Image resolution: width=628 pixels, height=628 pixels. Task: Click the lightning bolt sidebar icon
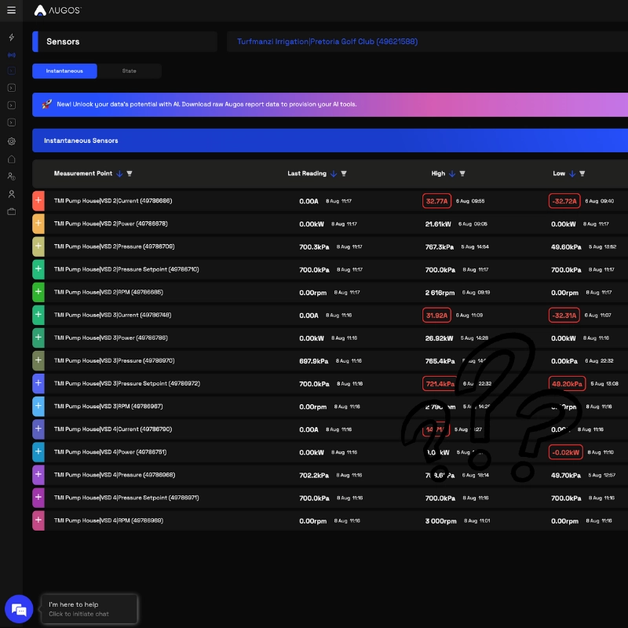[x=11, y=37]
